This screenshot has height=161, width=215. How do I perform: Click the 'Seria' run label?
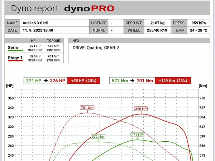pos(13,48)
